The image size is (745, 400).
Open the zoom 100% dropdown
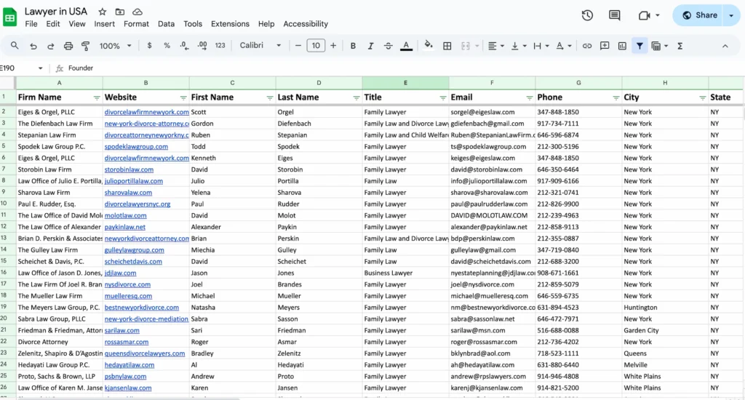(115, 46)
